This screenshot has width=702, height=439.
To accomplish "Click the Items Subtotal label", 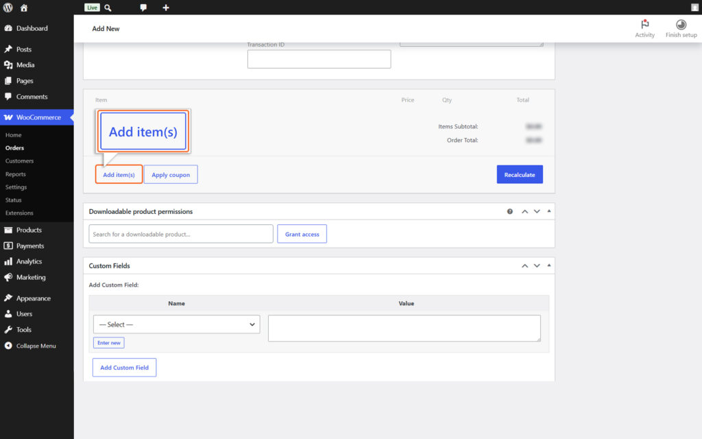I will pyautogui.click(x=458, y=127).
